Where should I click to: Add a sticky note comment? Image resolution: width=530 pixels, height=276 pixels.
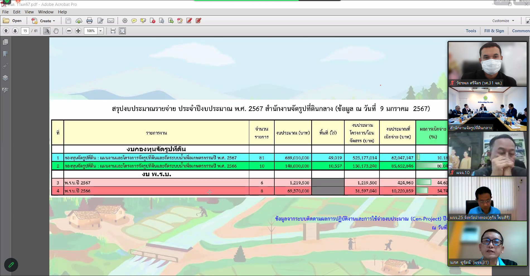pyautogui.click(x=134, y=21)
